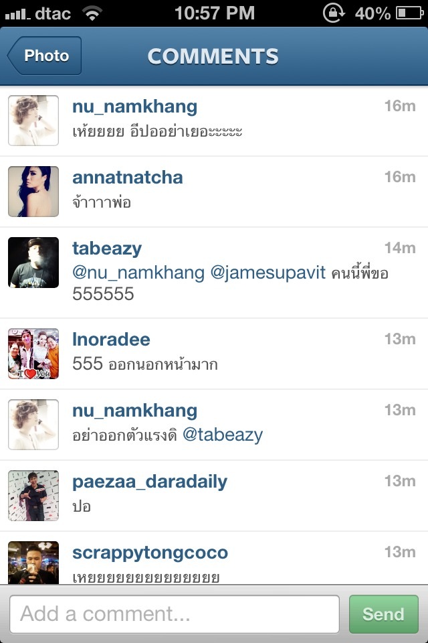Focus the Add a comment field
Image resolution: width=428 pixels, height=643 pixels.
click(x=175, y=614)
